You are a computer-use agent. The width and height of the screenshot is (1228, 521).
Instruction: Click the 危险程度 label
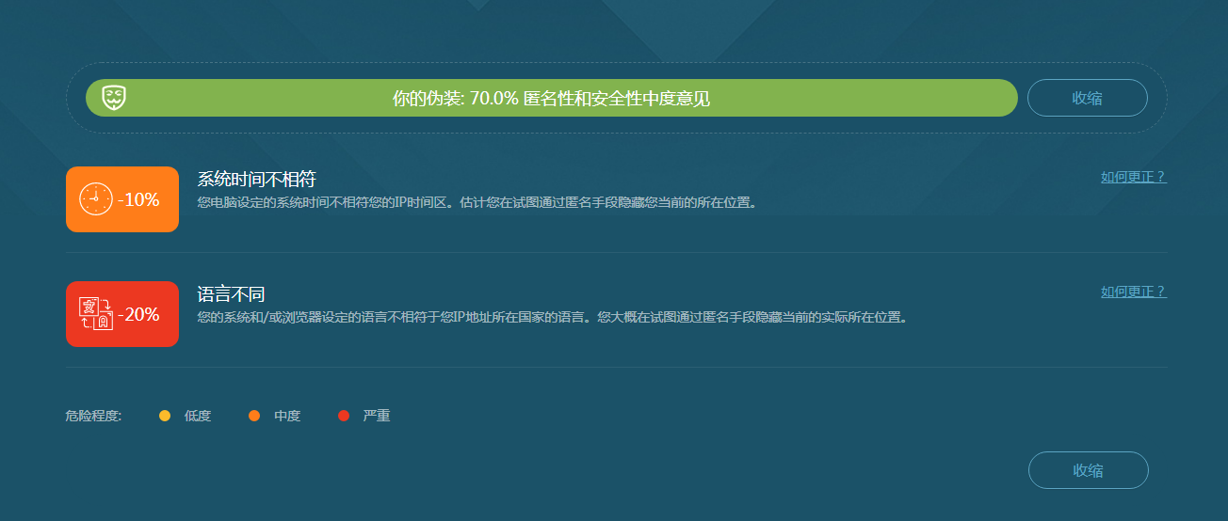click(93, 416)
